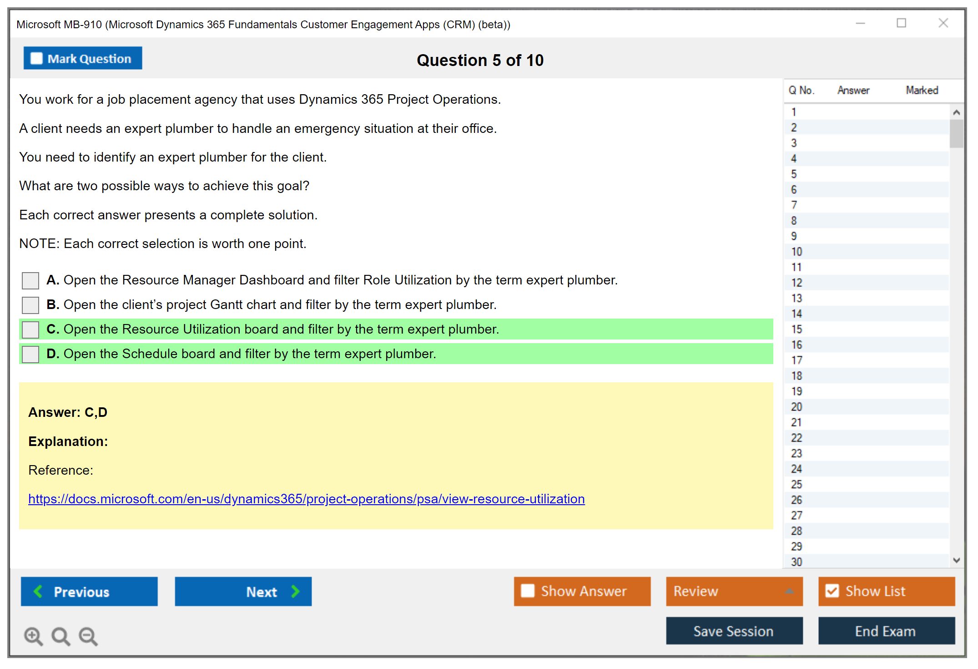
Task: Click the Answer column header
Action: point(853,90)
